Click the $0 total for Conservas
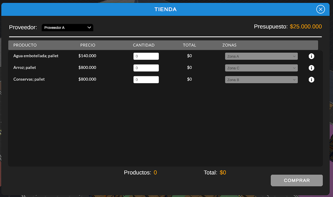Image resolution: width=333 pixels, height=197 pixels. pos(189,79)
